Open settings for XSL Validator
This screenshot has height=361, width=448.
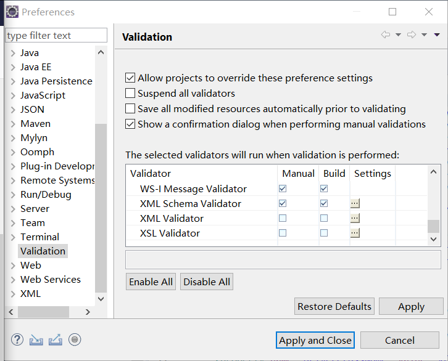click(x=355, y=233)
